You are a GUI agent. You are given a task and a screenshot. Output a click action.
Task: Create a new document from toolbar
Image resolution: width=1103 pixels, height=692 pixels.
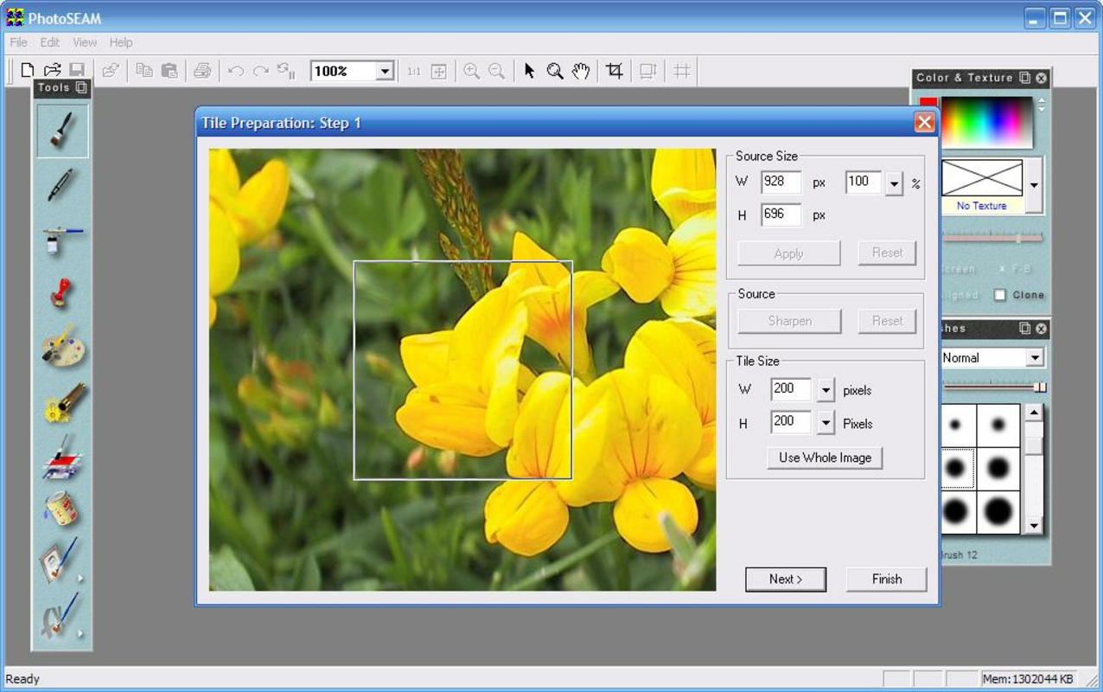(28, 71)
